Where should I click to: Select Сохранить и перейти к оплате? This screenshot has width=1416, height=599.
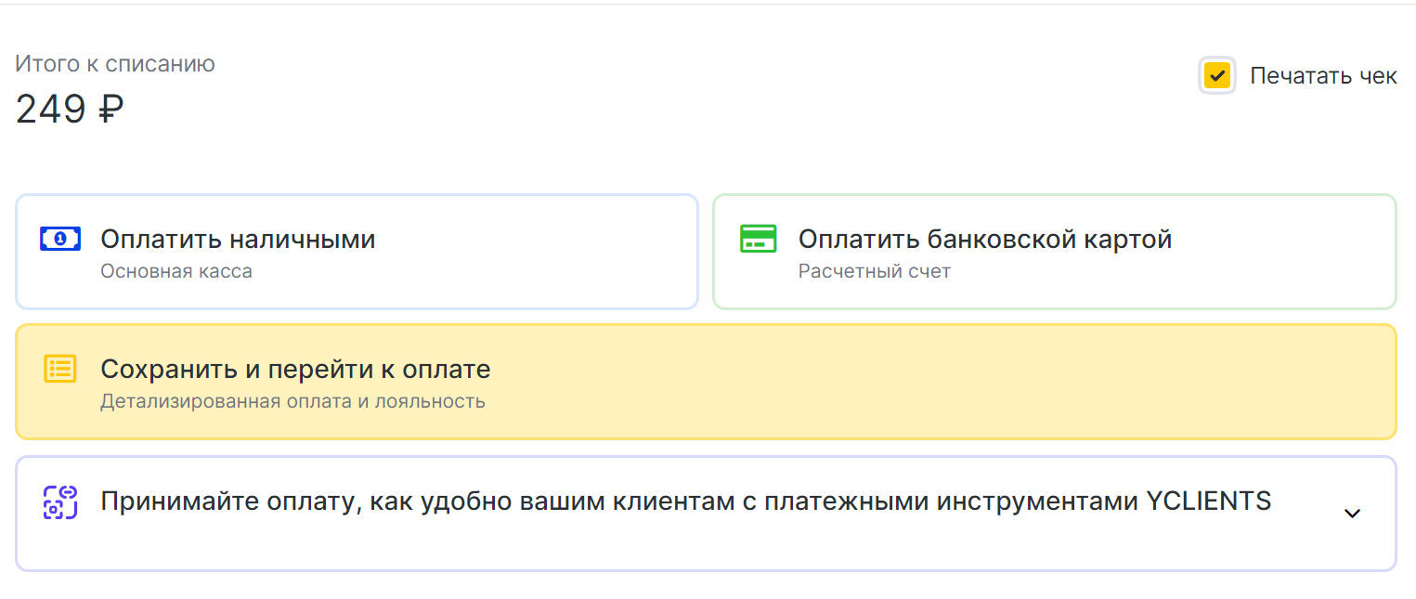[706, 382]
